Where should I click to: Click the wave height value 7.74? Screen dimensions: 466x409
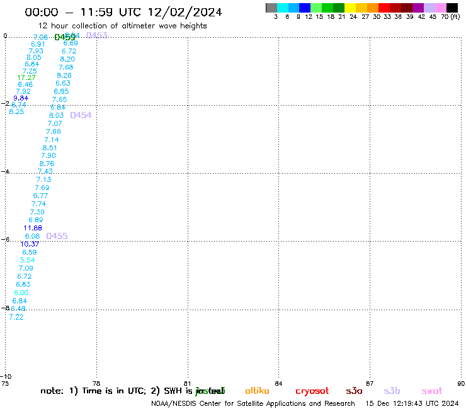click(38, 204)
